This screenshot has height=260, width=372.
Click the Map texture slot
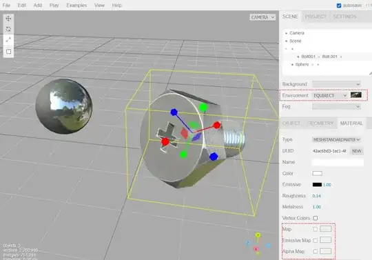[326, 229]
